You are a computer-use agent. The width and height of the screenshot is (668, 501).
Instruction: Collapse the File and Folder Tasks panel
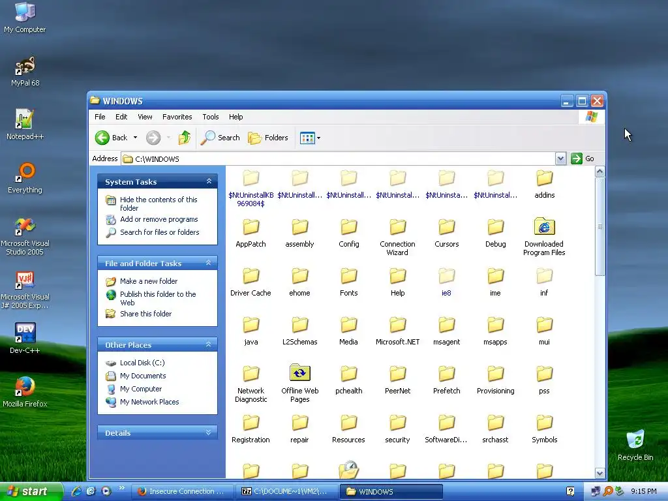coord(209,263)
